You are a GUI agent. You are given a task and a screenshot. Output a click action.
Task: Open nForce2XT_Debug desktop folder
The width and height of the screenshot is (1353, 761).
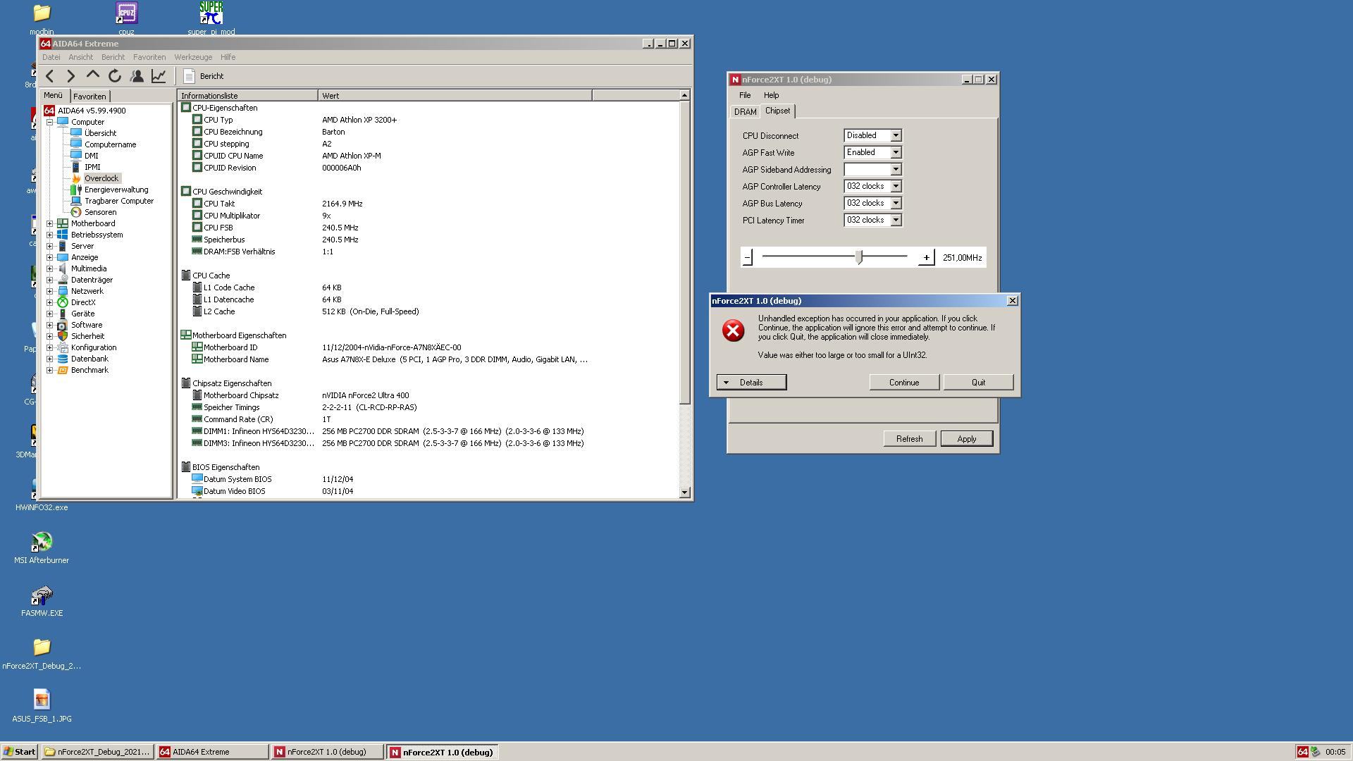tap(42, 654)
